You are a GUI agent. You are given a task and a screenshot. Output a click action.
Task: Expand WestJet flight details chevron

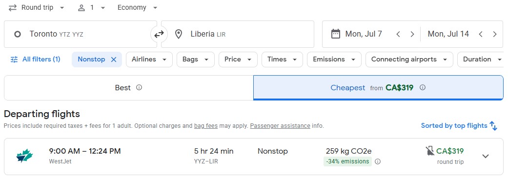click(485, 157)
